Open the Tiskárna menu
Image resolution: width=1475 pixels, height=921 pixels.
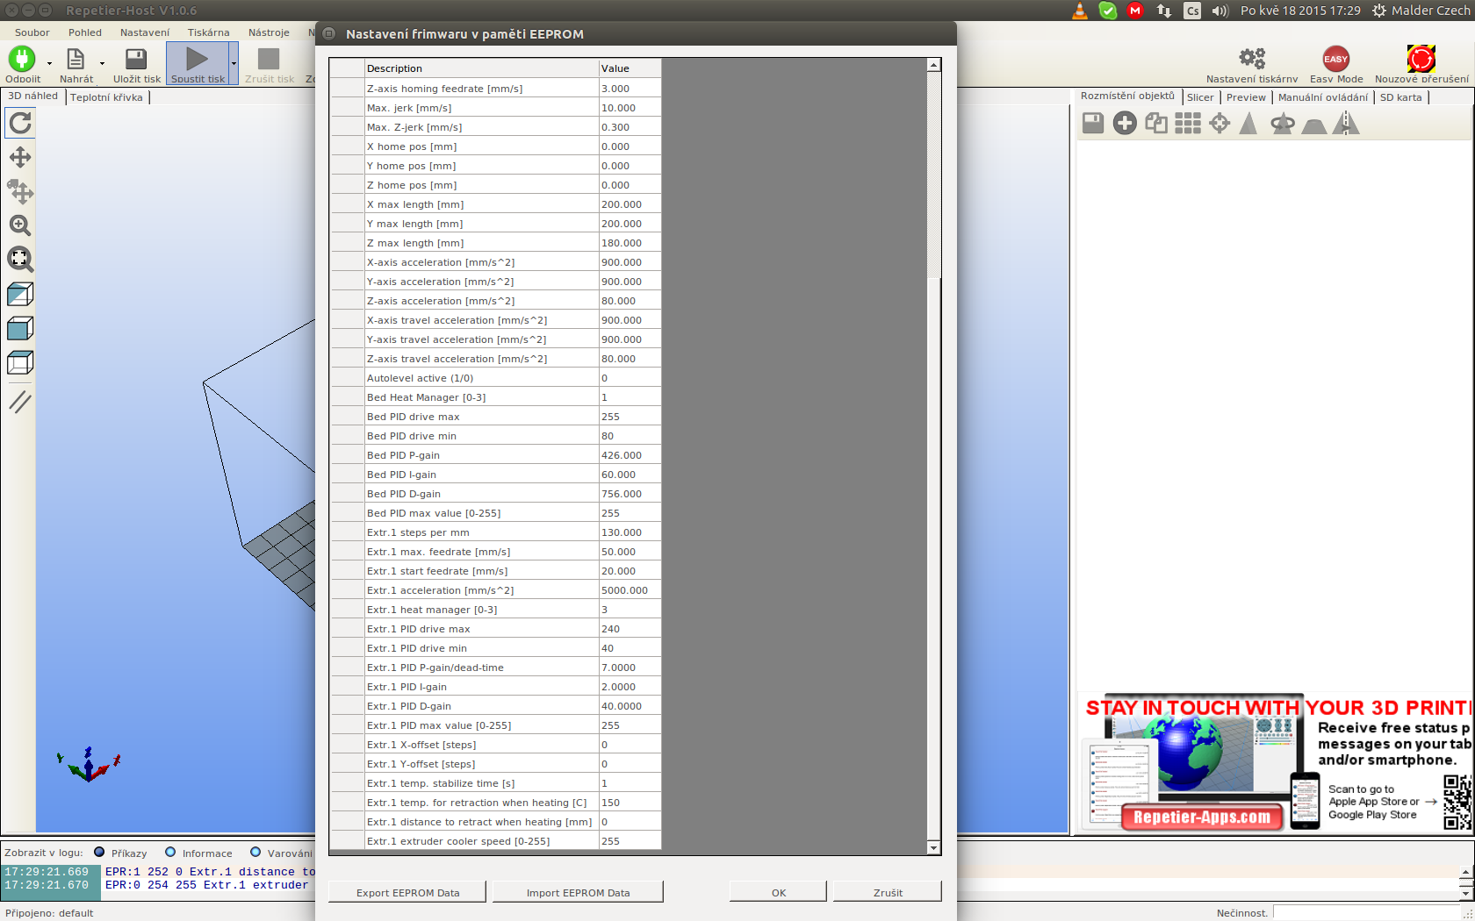(208, 32)
